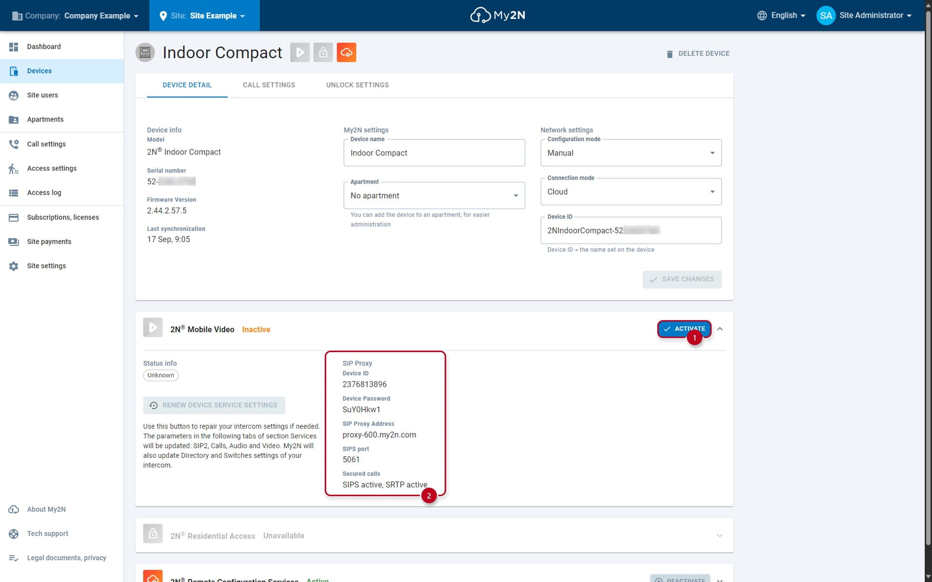Click the site location pin icon
Image resolution: width=932 pixels, height=582 pixels.
[x=163, y=16]
